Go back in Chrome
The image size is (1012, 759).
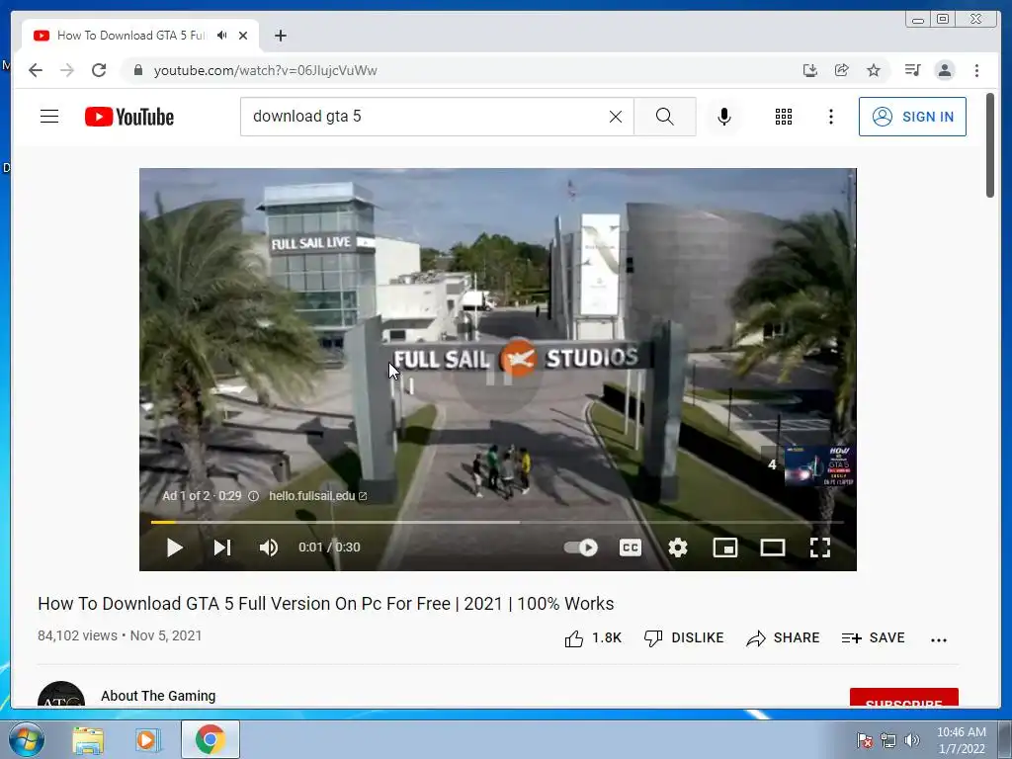coord(36,70)
